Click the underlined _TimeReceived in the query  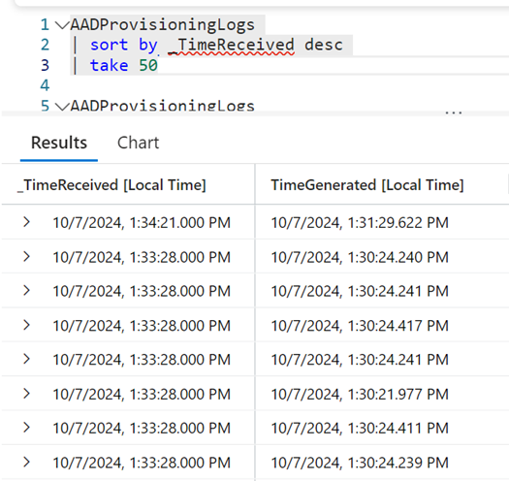point(232,45)
